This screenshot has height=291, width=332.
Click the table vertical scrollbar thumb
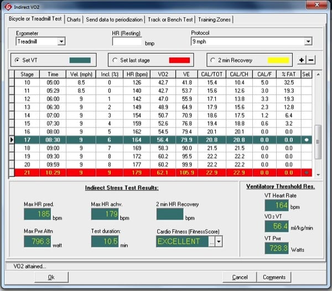tap(318, 141)
